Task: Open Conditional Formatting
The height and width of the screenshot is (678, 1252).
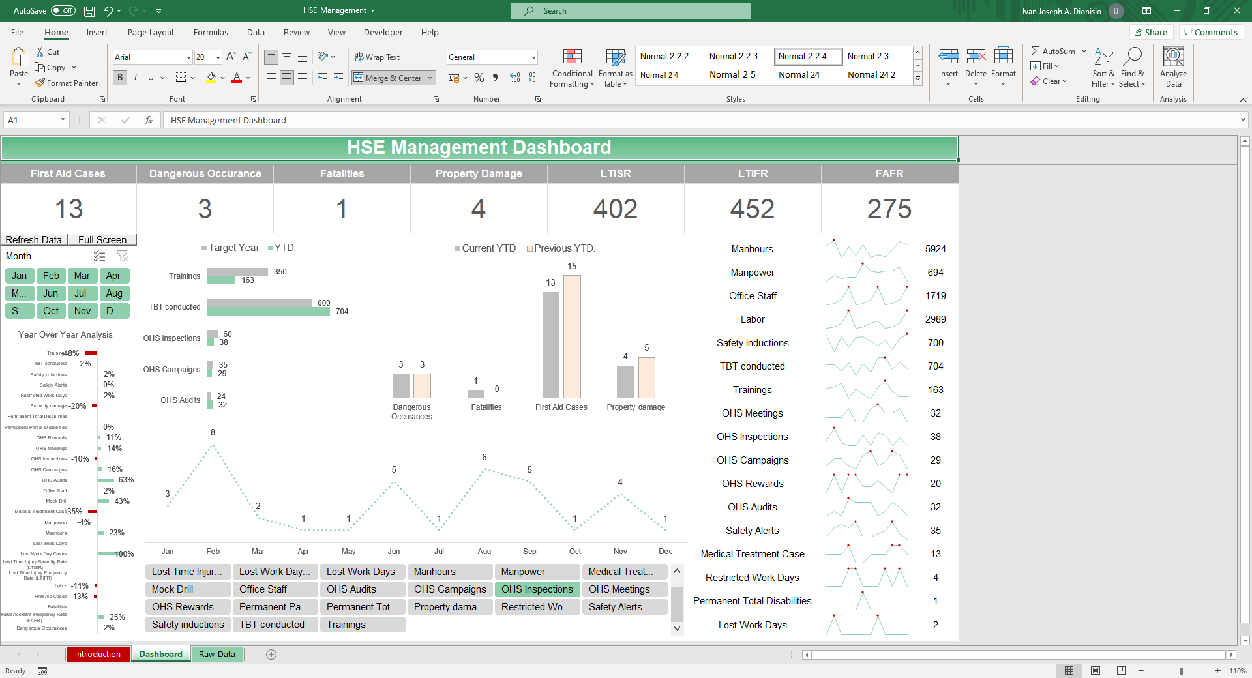Action: (x=572, y=68)
